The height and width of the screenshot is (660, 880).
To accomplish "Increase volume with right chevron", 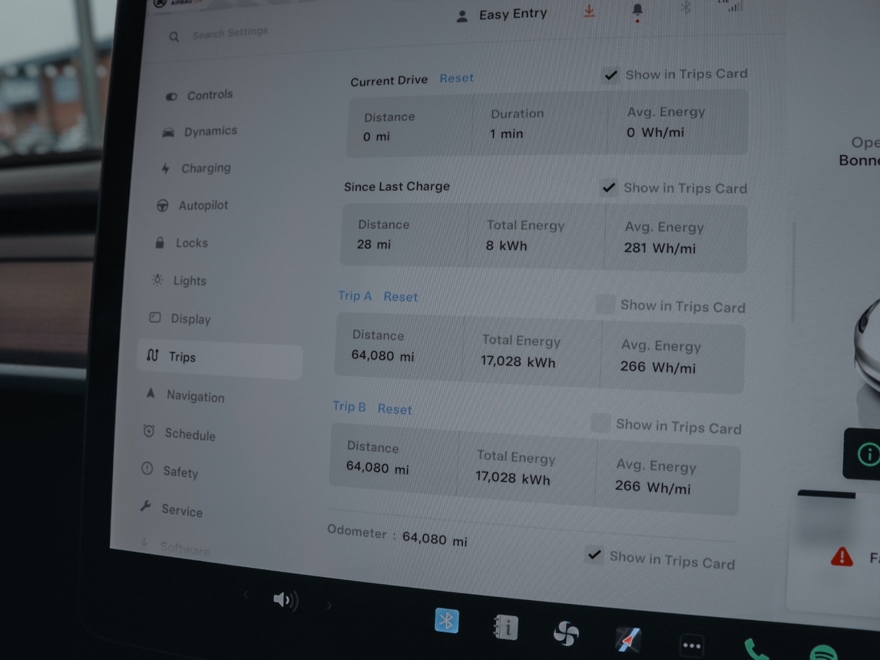I will pyautogui.click(x=329, y=605).
